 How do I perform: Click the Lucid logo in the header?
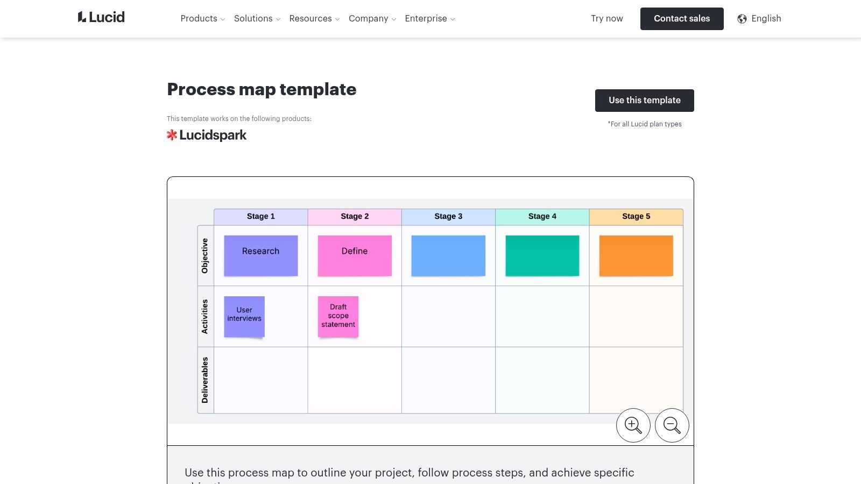click(101, 17)
